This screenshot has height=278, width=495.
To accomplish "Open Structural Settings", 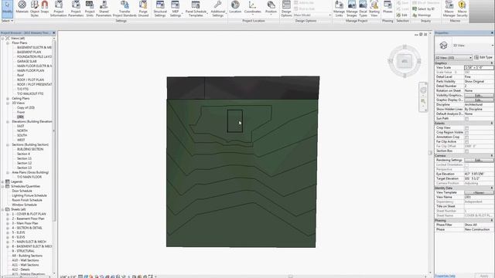I will coord(160,8).
